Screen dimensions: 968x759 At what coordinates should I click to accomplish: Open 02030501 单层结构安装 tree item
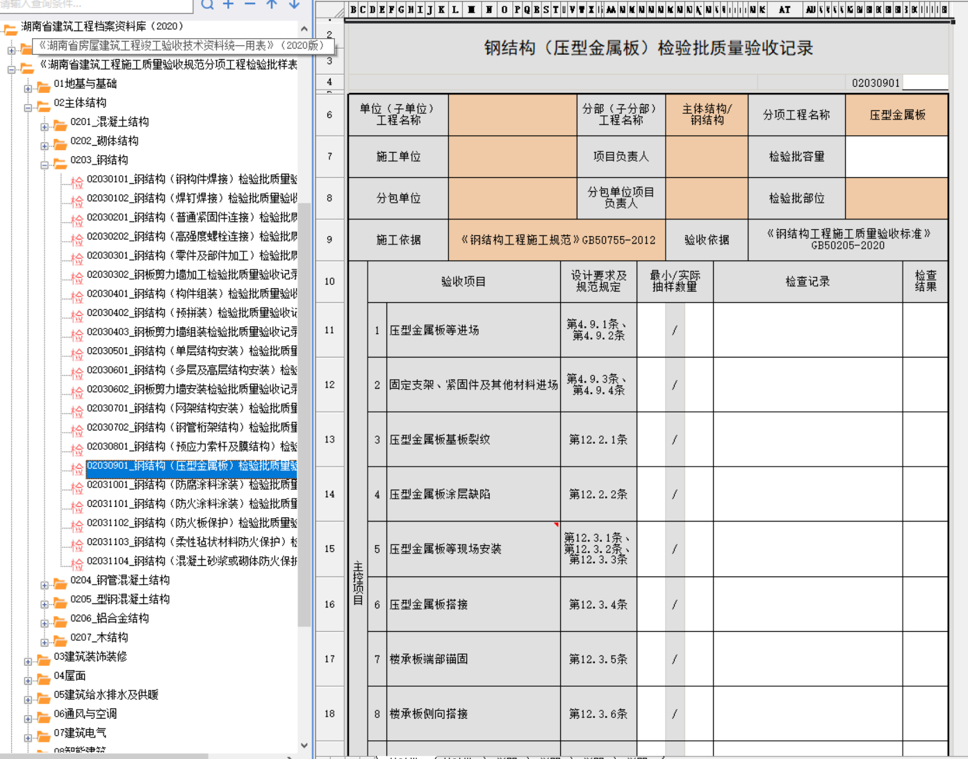[192, 351]
